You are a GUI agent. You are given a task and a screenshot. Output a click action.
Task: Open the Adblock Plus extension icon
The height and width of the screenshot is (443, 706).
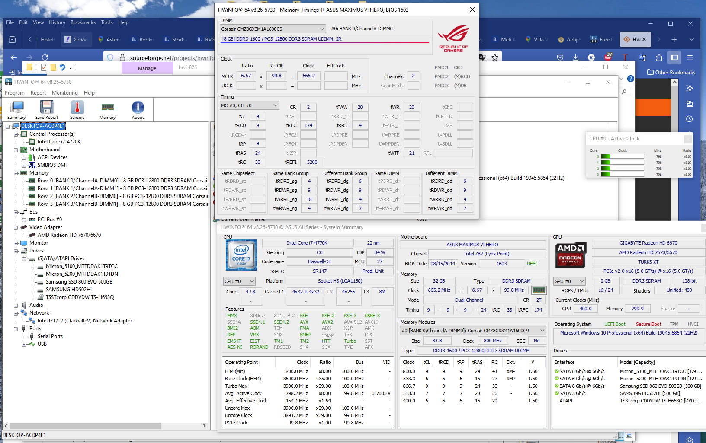[608, 57]
